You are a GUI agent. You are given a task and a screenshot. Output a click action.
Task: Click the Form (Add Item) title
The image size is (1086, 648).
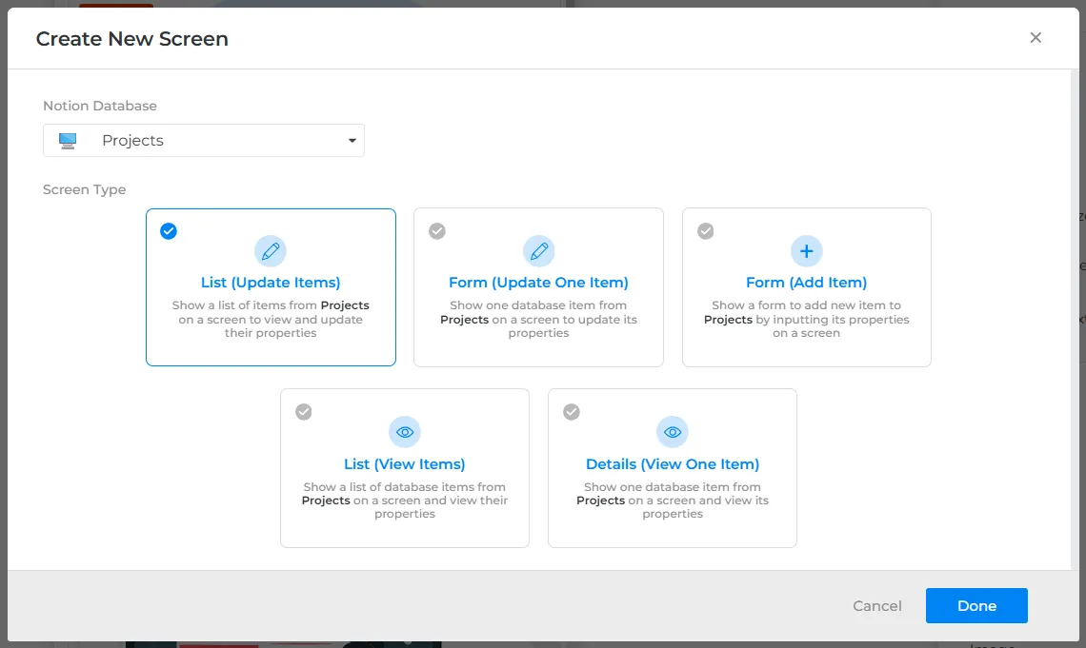click(x=806, y=283)
